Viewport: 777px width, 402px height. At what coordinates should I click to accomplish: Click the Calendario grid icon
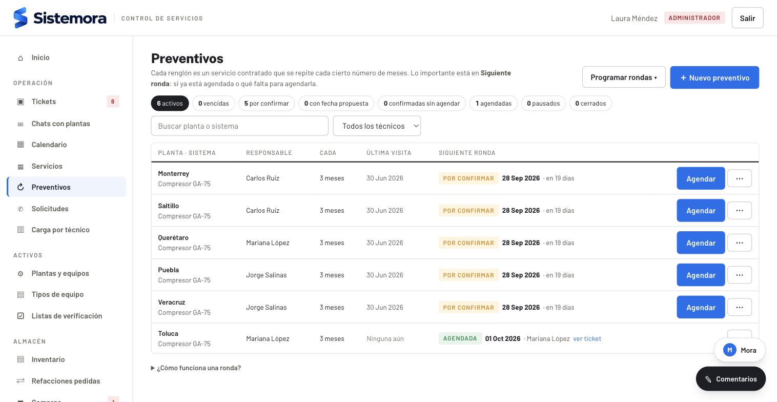[21, 145]
